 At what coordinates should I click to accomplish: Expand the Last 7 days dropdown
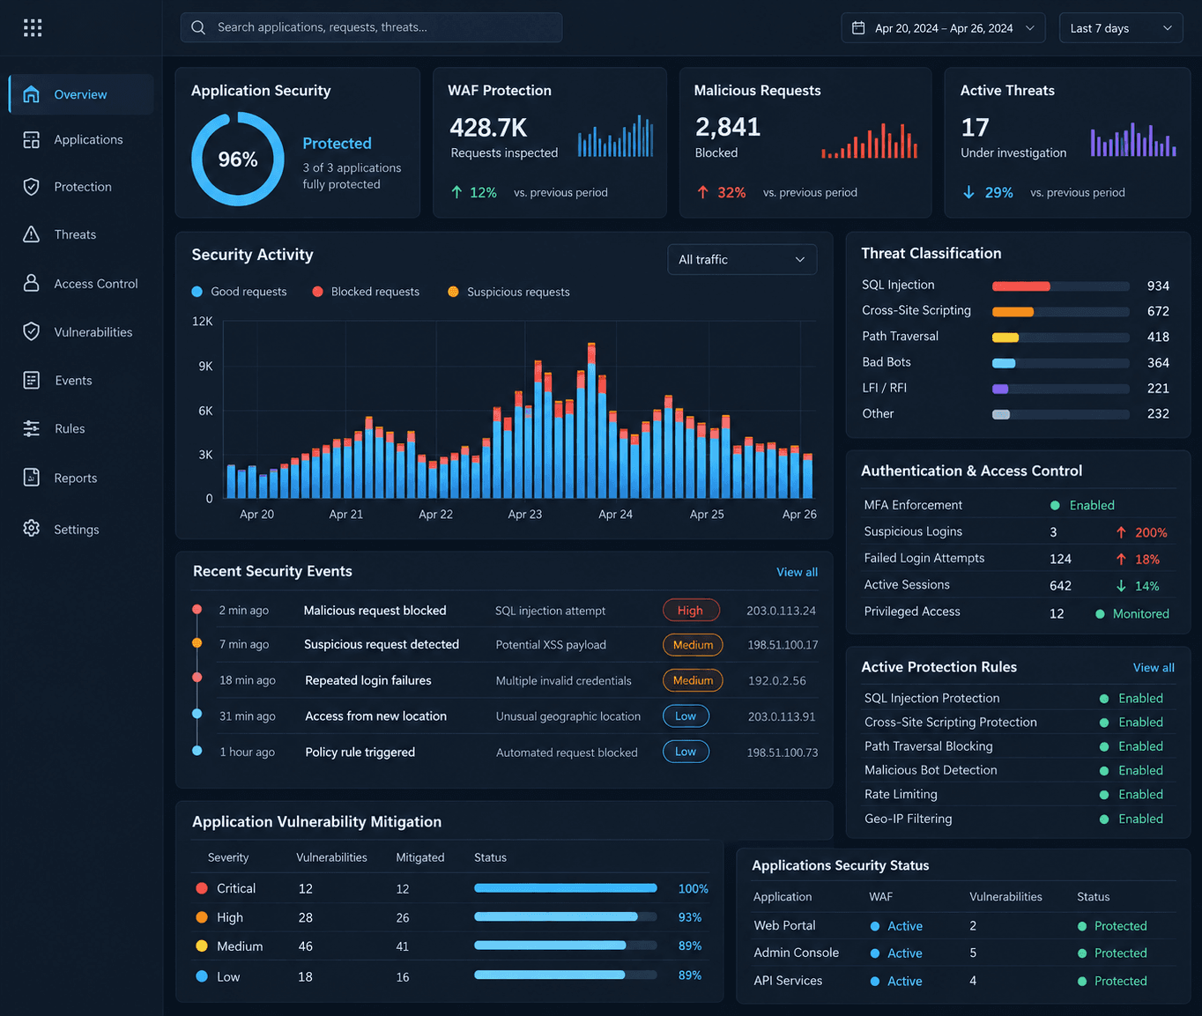point(1121,28)
